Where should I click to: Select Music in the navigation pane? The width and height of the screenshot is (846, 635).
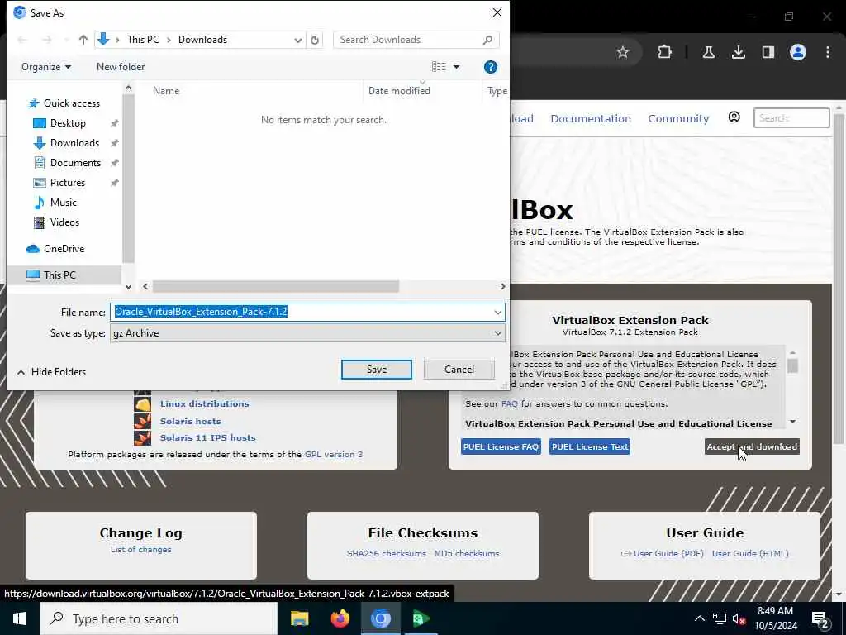click(63, 203)
